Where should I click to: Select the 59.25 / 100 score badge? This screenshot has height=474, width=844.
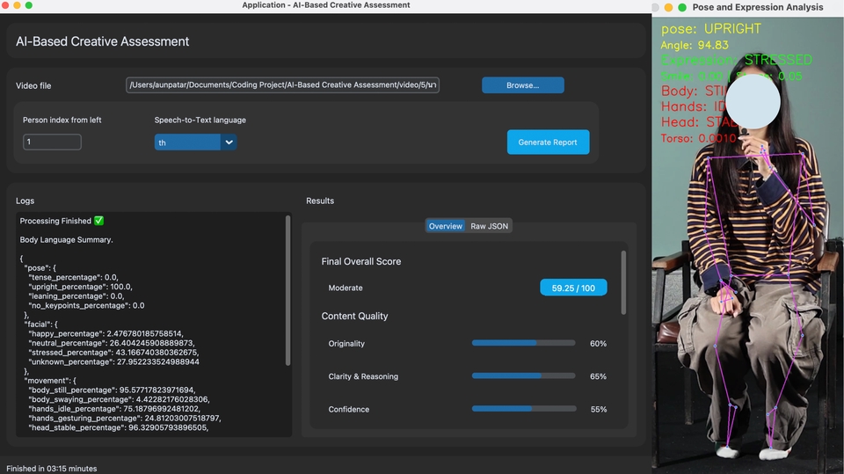(573, 288)
